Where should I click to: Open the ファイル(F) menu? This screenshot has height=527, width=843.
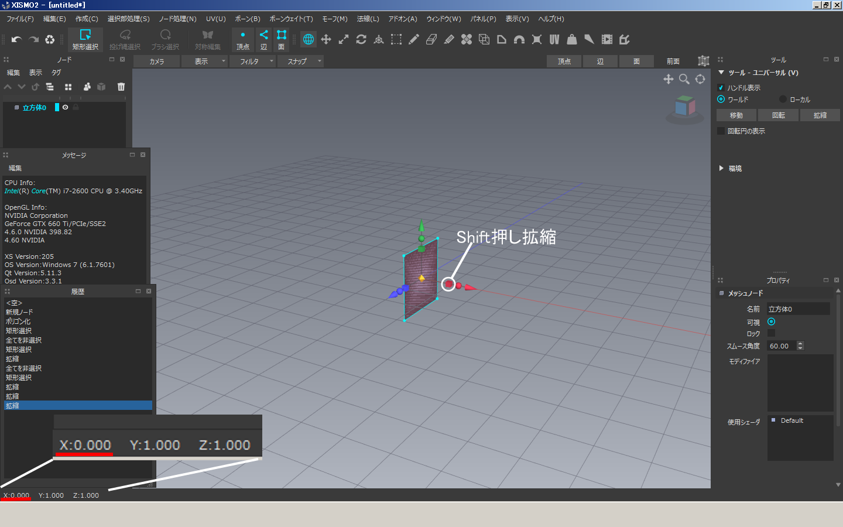click(x=20, y=19)
